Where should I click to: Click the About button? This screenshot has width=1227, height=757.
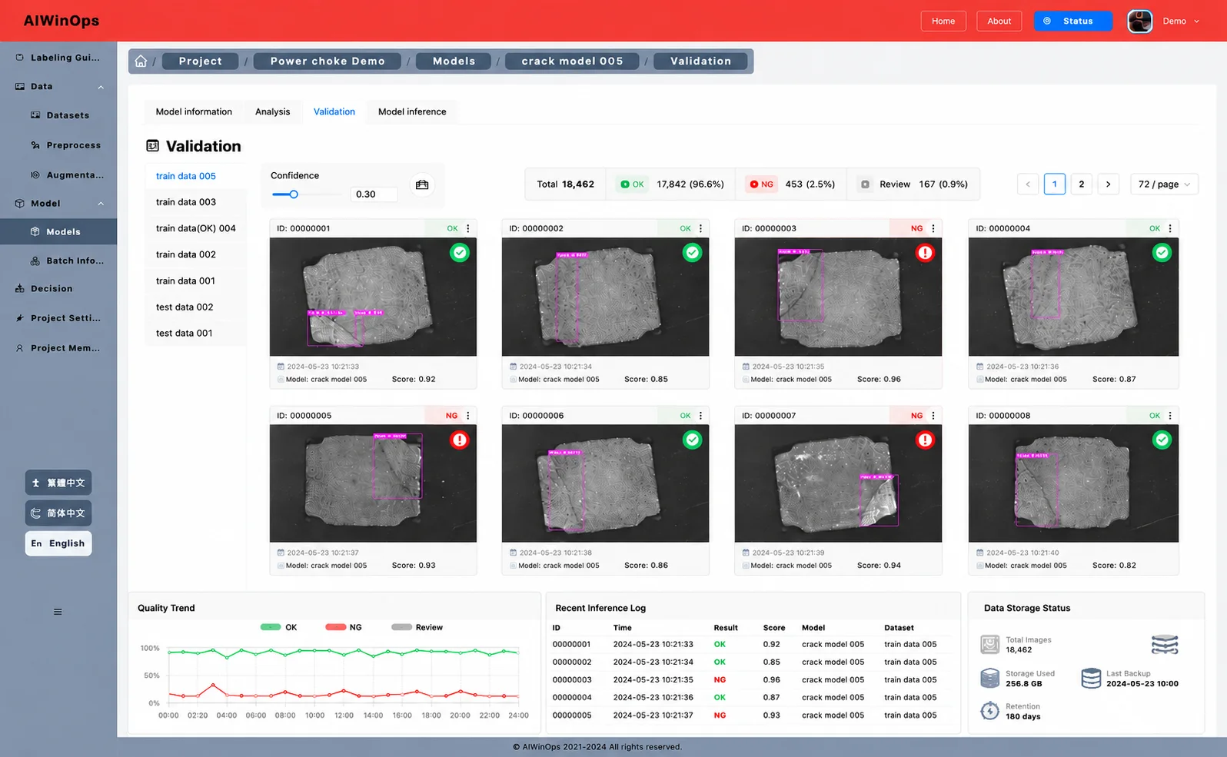(999, 22)
